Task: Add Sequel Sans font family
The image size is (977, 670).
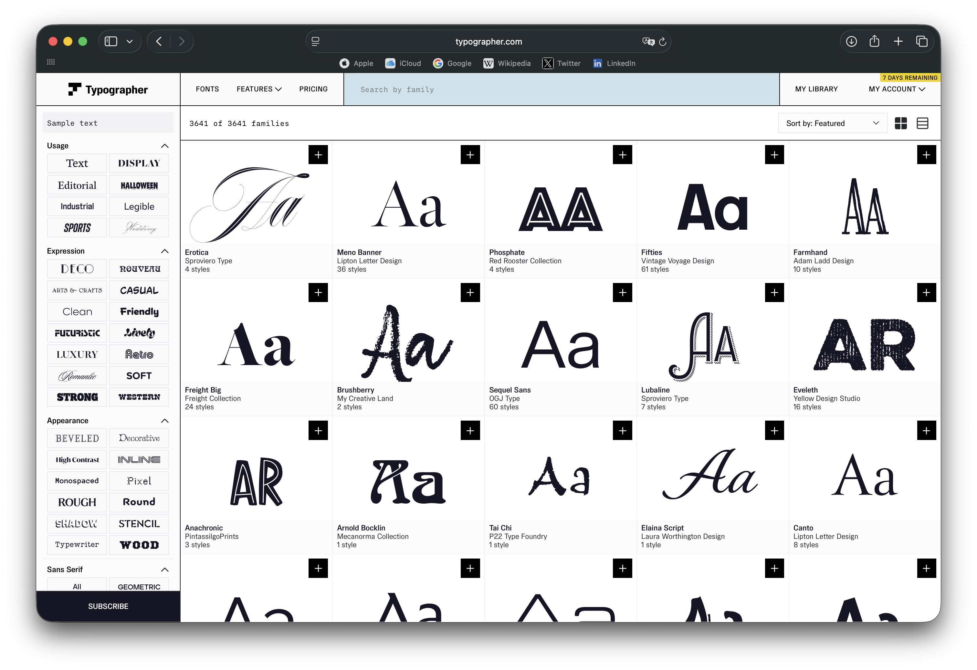Action: pyautogui.click(x=622, y=293)
